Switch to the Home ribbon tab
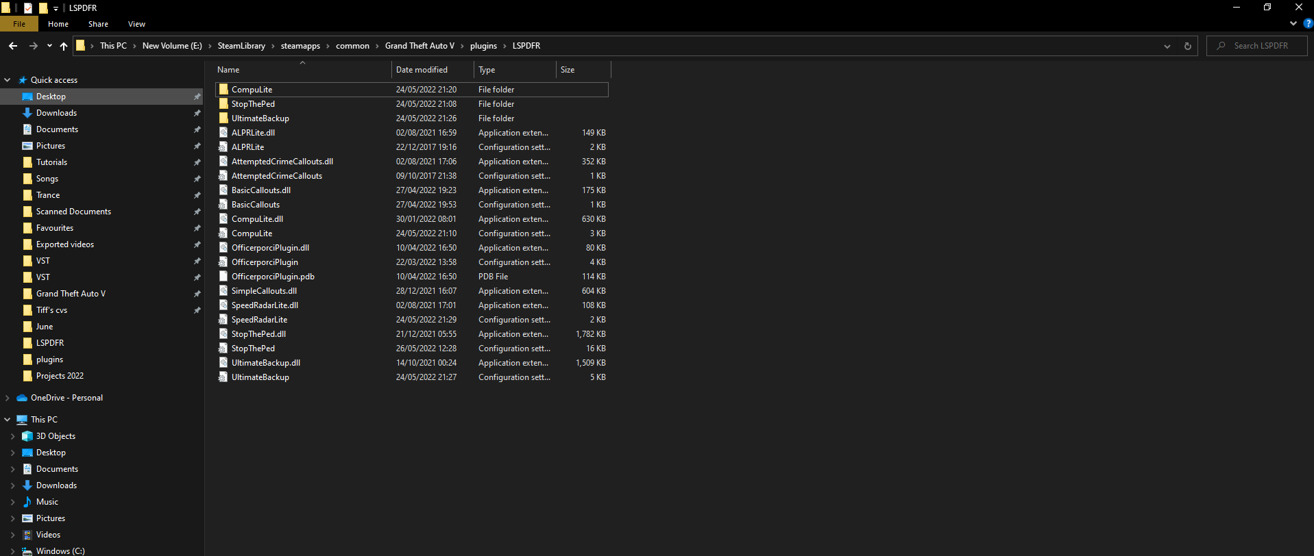Image resolution: width=1314 pixels, height=556 pixels. [x=58, y=24]
